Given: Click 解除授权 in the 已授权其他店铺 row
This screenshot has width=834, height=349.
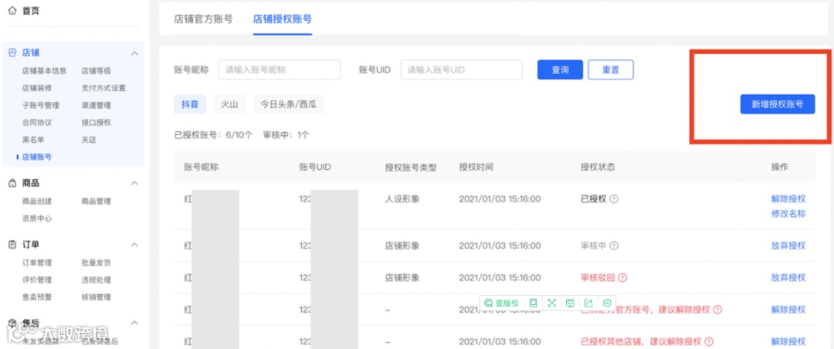Looking at the screenshot, I should [x=788, y=341].
